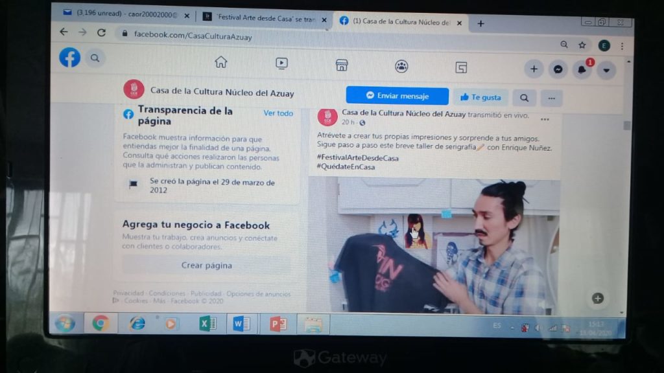The image size is (664, 373).
Task: Open a new browser tab
Action: 480,24
